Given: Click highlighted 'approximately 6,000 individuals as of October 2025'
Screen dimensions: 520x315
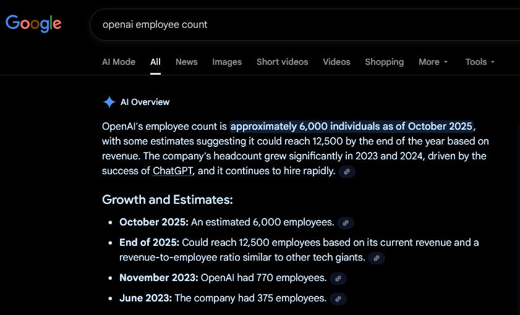Looking at the screenshot, I should tap(351, 126).
